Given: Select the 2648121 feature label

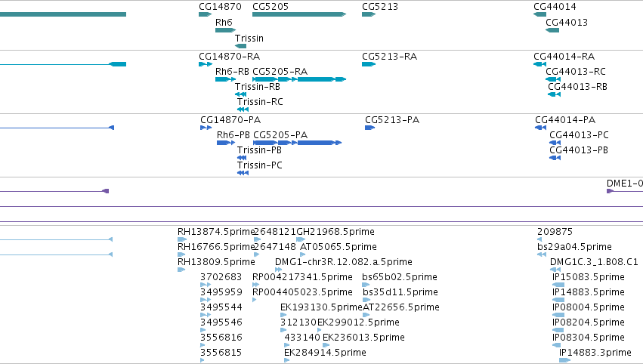Looking at the screenshot, I should pyautogui.click(x=275, y=232).
